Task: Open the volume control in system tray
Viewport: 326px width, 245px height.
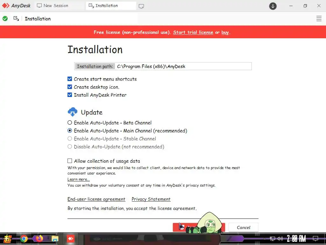Action: pyautogui.click(x=280, y=239)
